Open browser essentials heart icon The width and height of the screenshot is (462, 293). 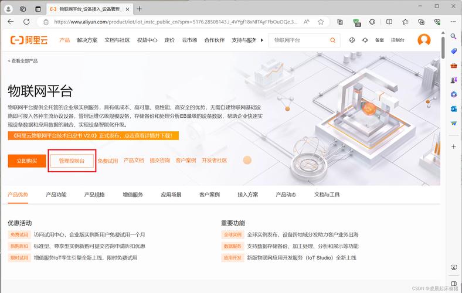click(x=437, y=22)
